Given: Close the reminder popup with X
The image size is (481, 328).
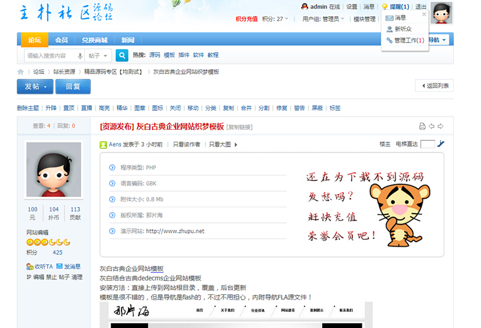Looking at the screenshot, I should (x=424, y=14).
